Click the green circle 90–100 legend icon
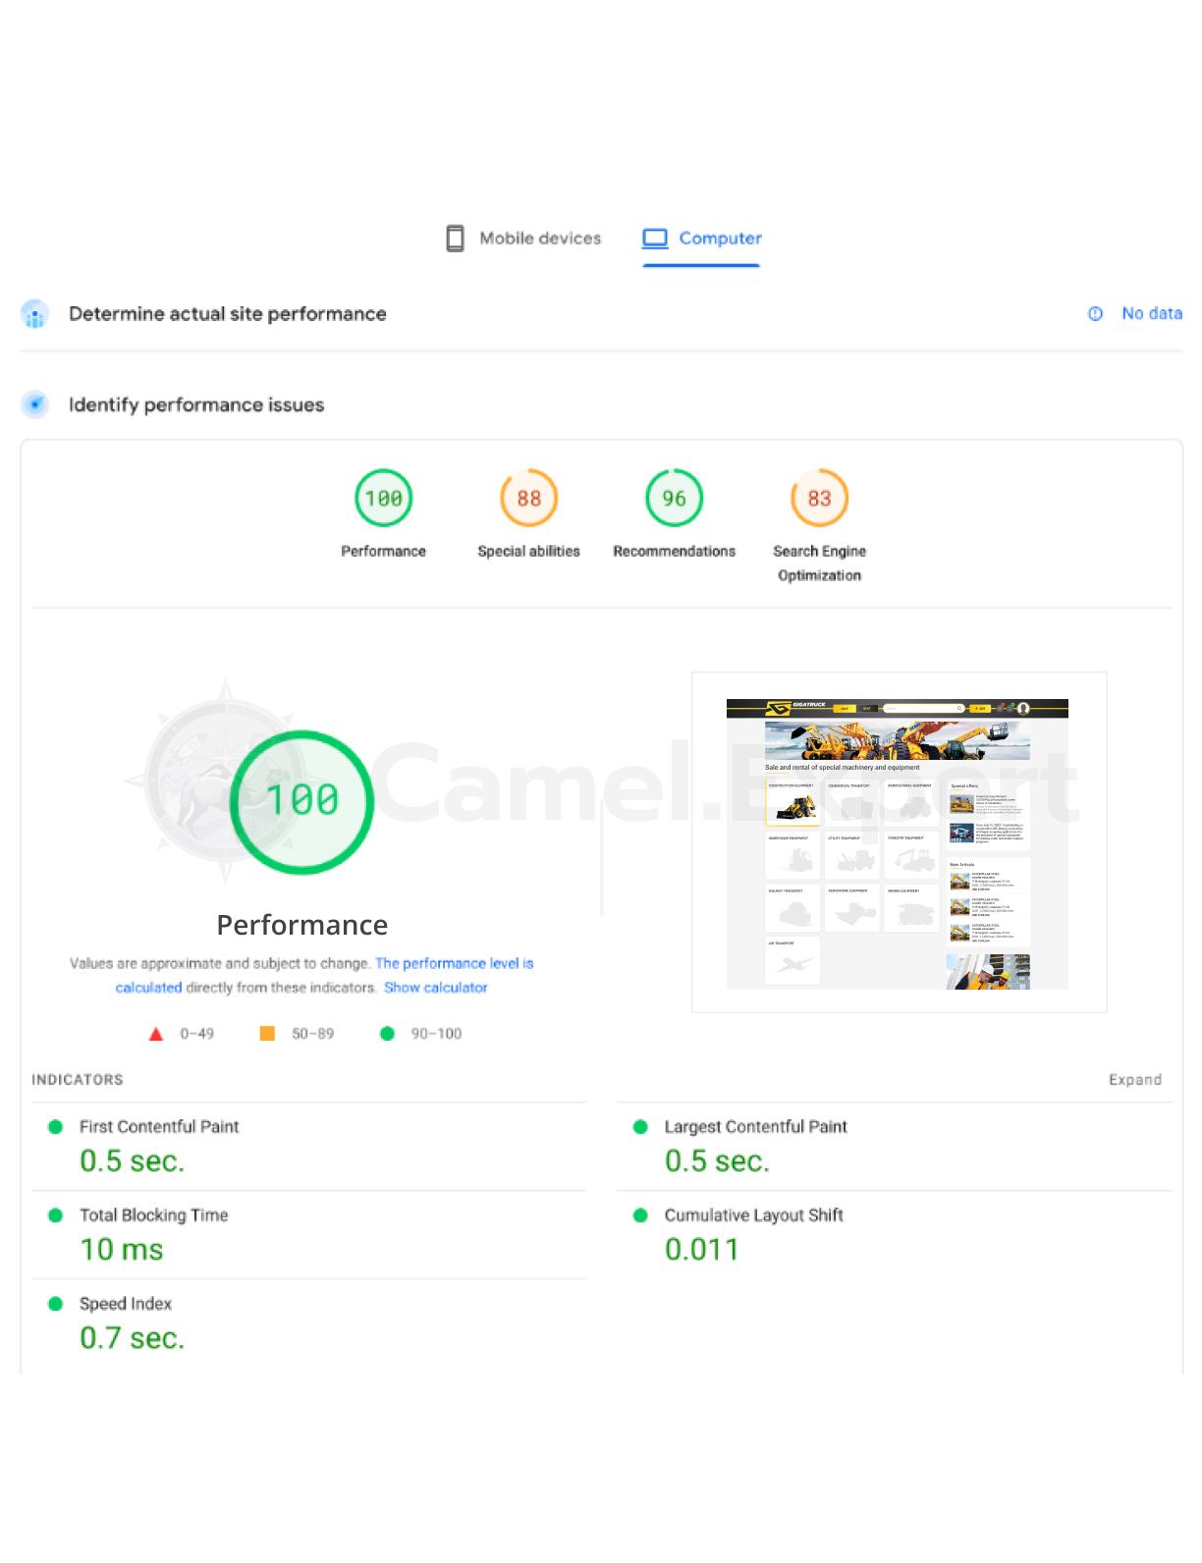Viewport: 1202px width, 1563px height. click(387, 1034)
